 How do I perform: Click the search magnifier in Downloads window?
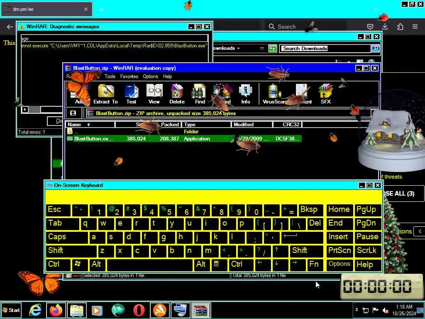375,48
